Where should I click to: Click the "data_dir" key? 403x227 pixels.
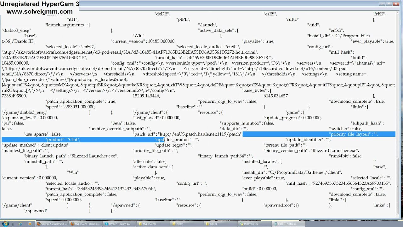230,129
